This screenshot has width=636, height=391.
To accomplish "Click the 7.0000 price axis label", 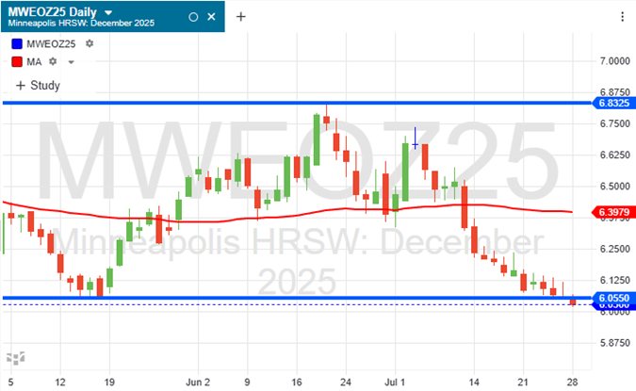I will [615, 61].
